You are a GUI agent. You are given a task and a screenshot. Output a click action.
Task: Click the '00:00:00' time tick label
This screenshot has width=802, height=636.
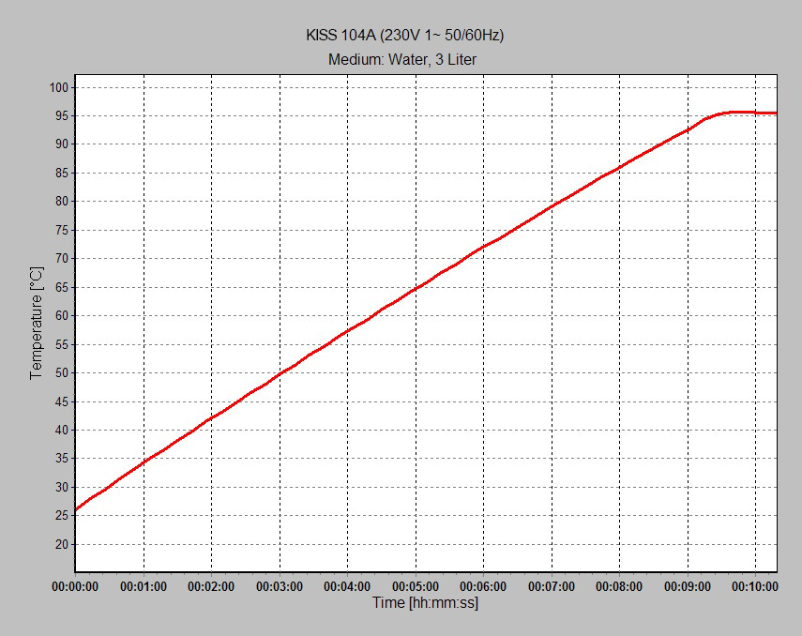pos(75,586)
